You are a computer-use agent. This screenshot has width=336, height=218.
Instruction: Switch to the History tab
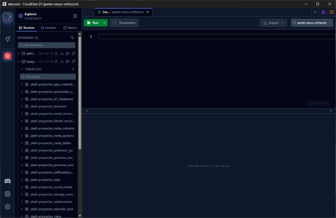pyautogui.click(x=70, y=28)
